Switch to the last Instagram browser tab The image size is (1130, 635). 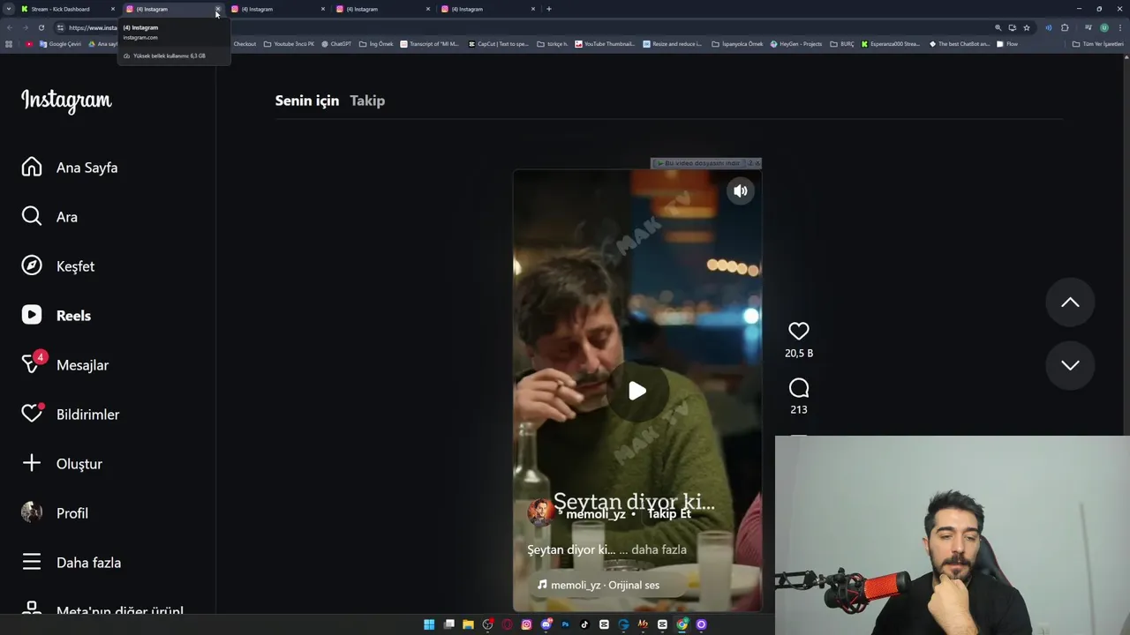pyautogui.click(x=488, y=9)
